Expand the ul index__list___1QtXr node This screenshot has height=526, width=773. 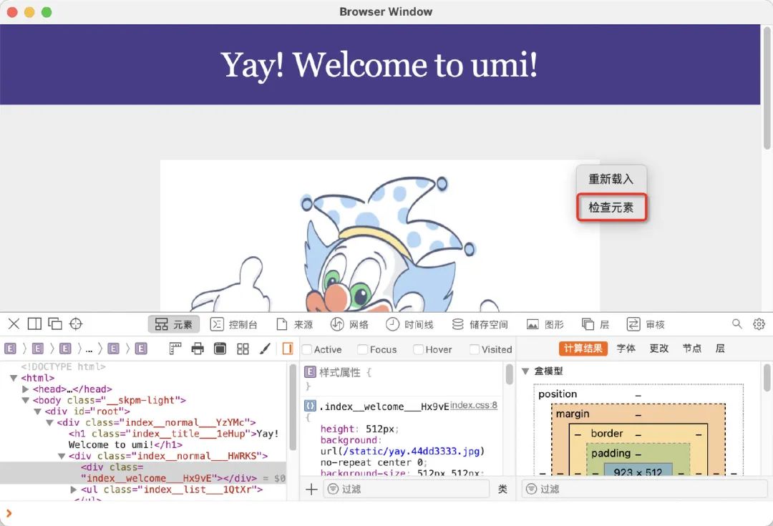[74, 490]
